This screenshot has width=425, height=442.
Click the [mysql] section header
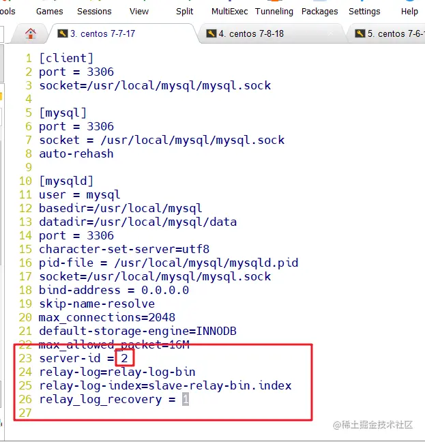tap(63, 113)
